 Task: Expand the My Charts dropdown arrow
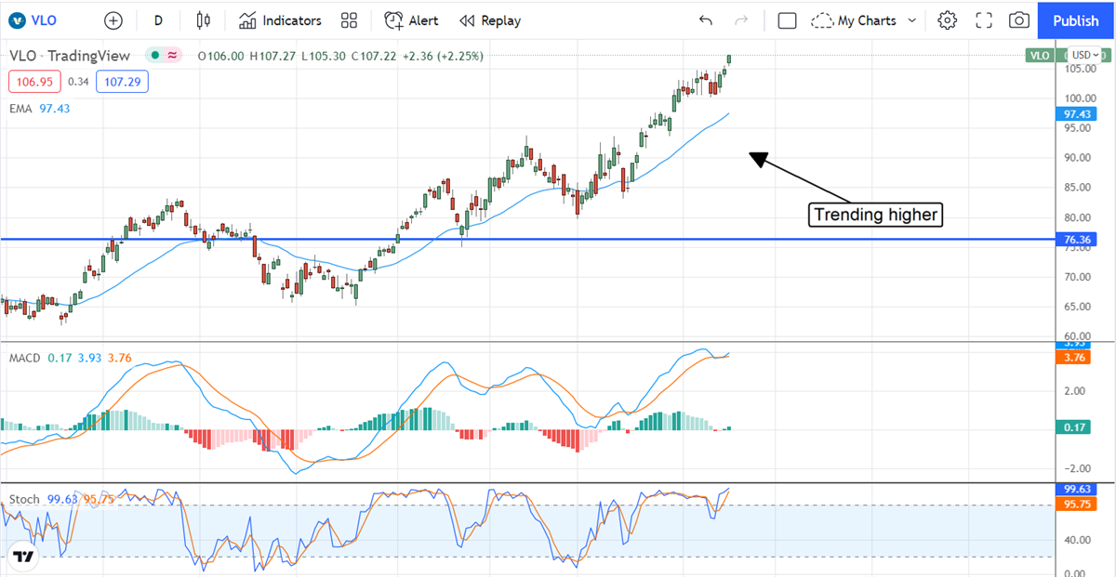pyautogui.click(x=911, y=20)
